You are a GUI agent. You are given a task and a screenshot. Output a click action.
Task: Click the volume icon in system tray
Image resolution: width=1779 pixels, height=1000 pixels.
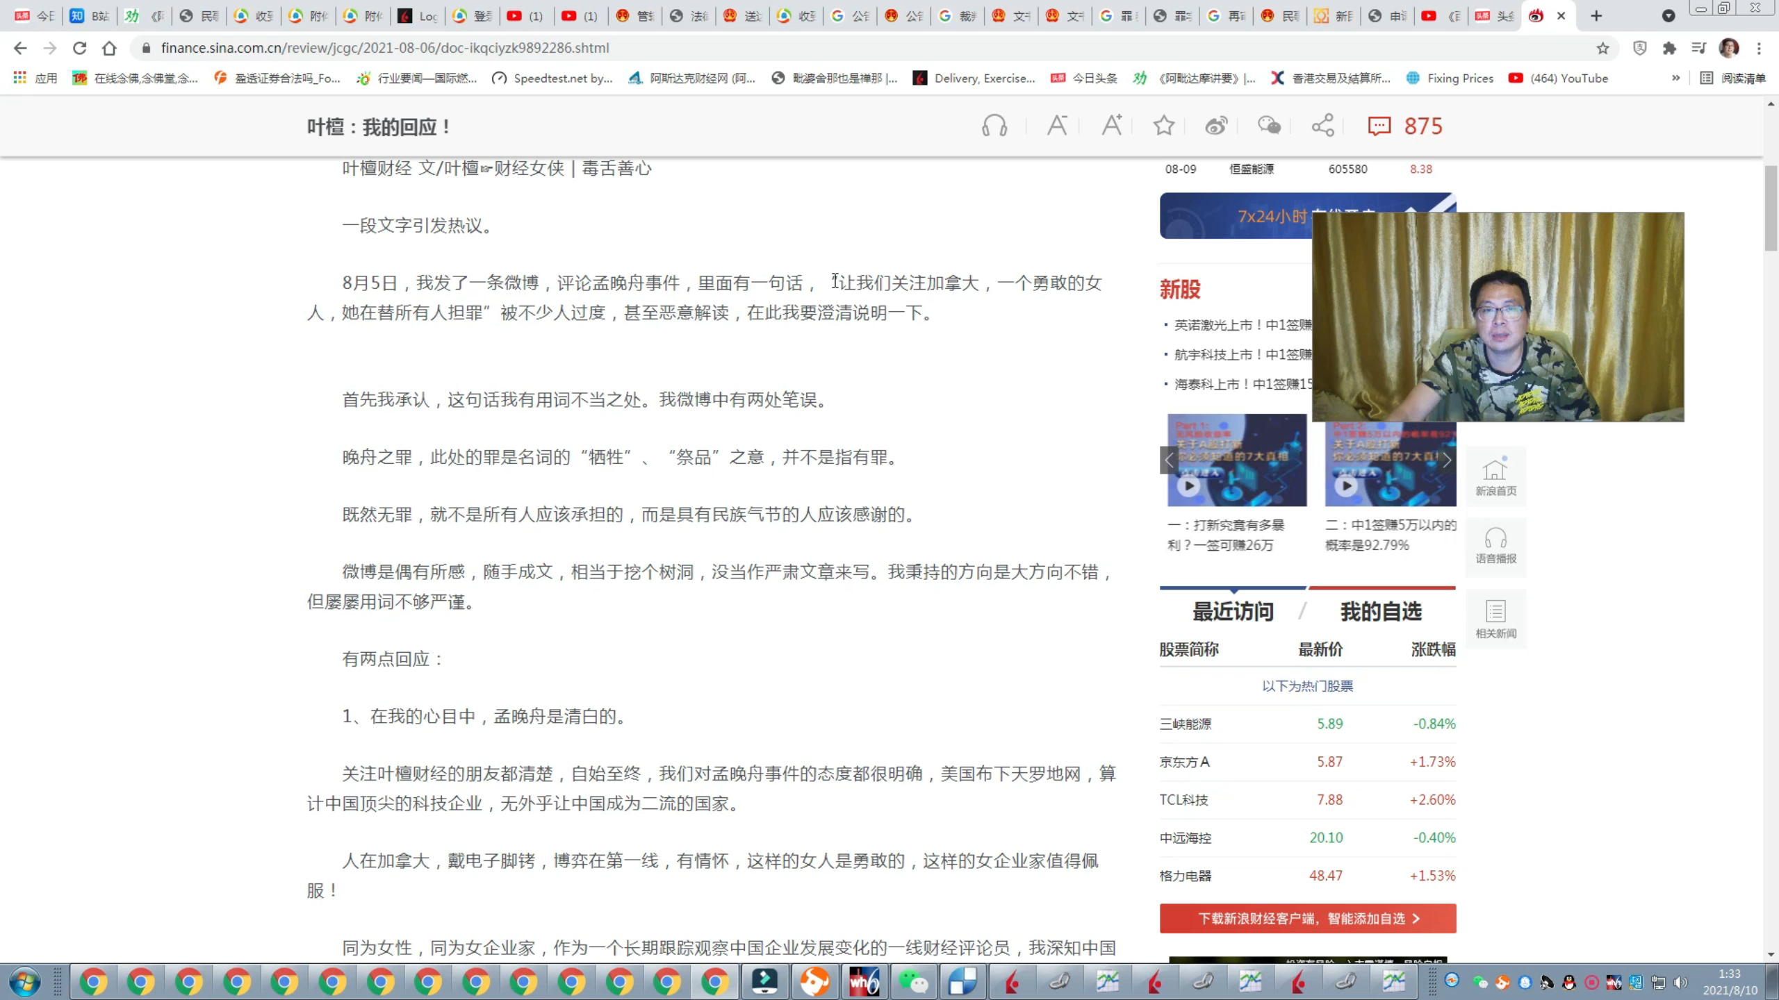(x=1680, y=983)
